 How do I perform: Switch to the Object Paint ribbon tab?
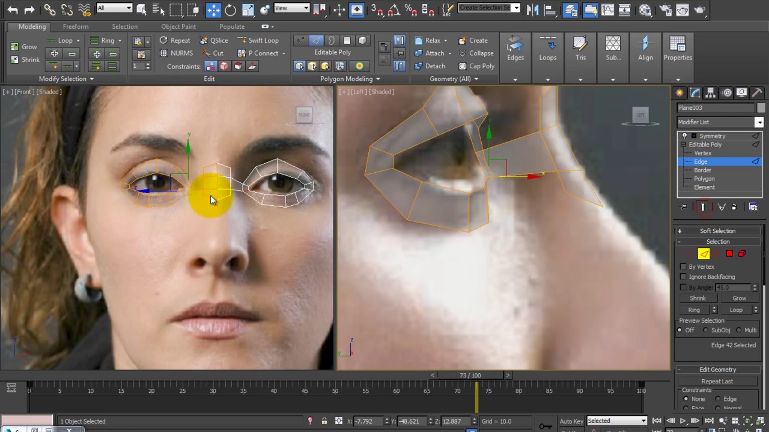point(178,26)
